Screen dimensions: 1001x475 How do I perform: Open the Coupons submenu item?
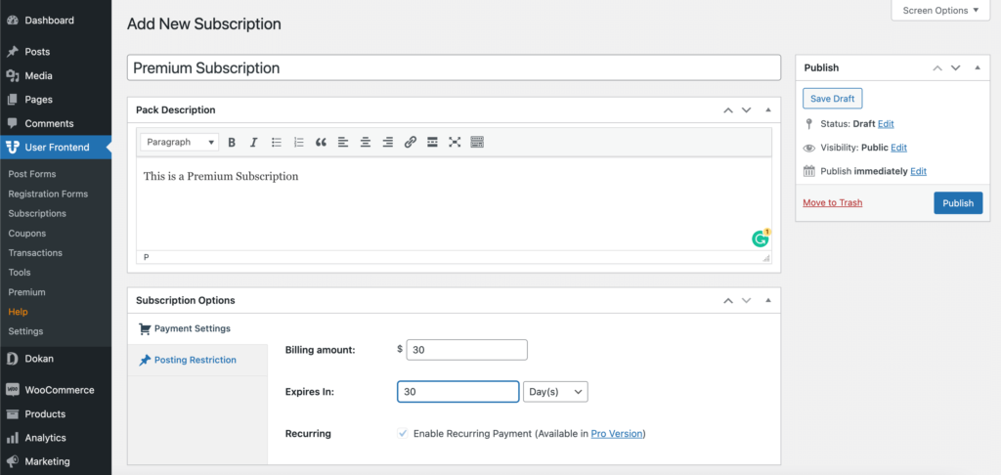(26, 234)
